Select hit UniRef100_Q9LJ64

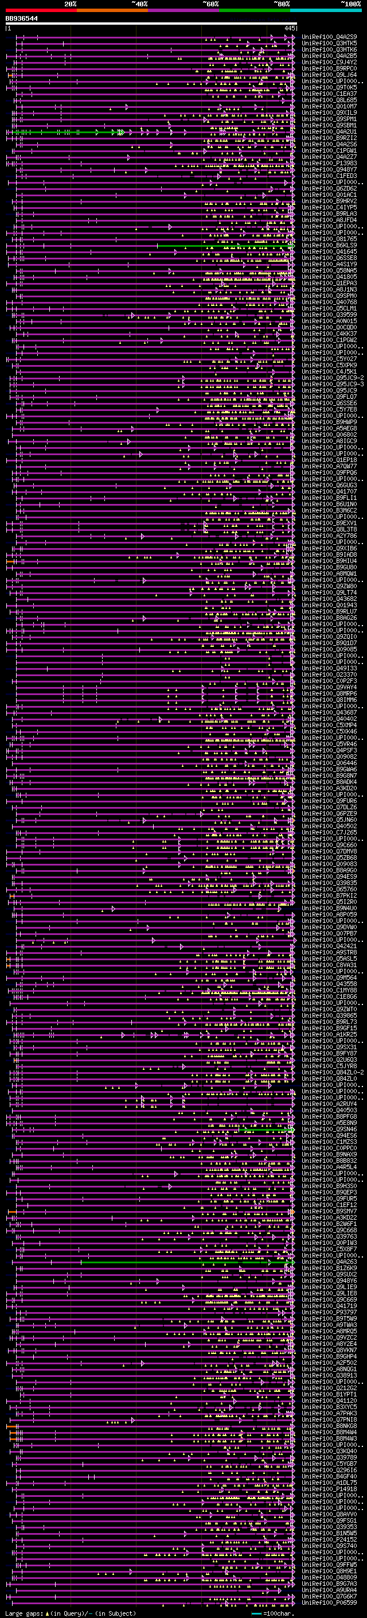click(x=329, y=75)
